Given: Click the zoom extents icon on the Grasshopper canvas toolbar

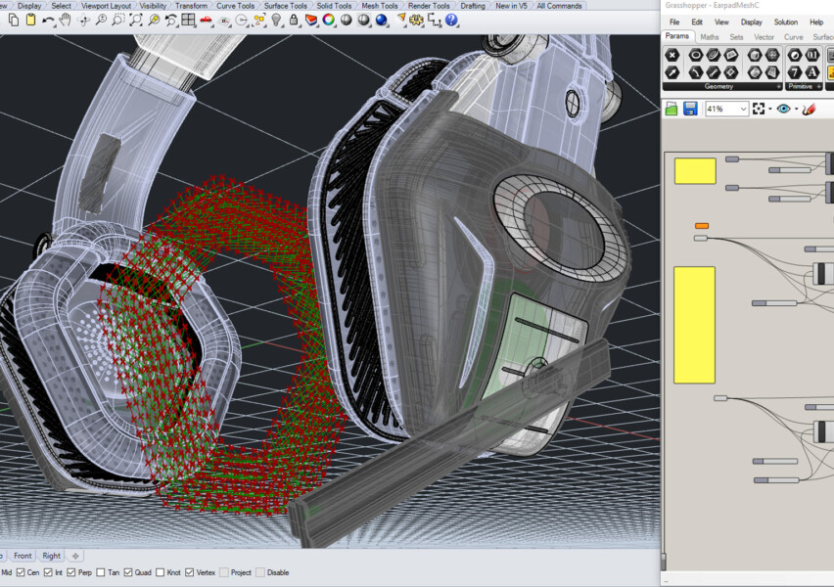Looking at the screenshot, I should tap(759, 109).
